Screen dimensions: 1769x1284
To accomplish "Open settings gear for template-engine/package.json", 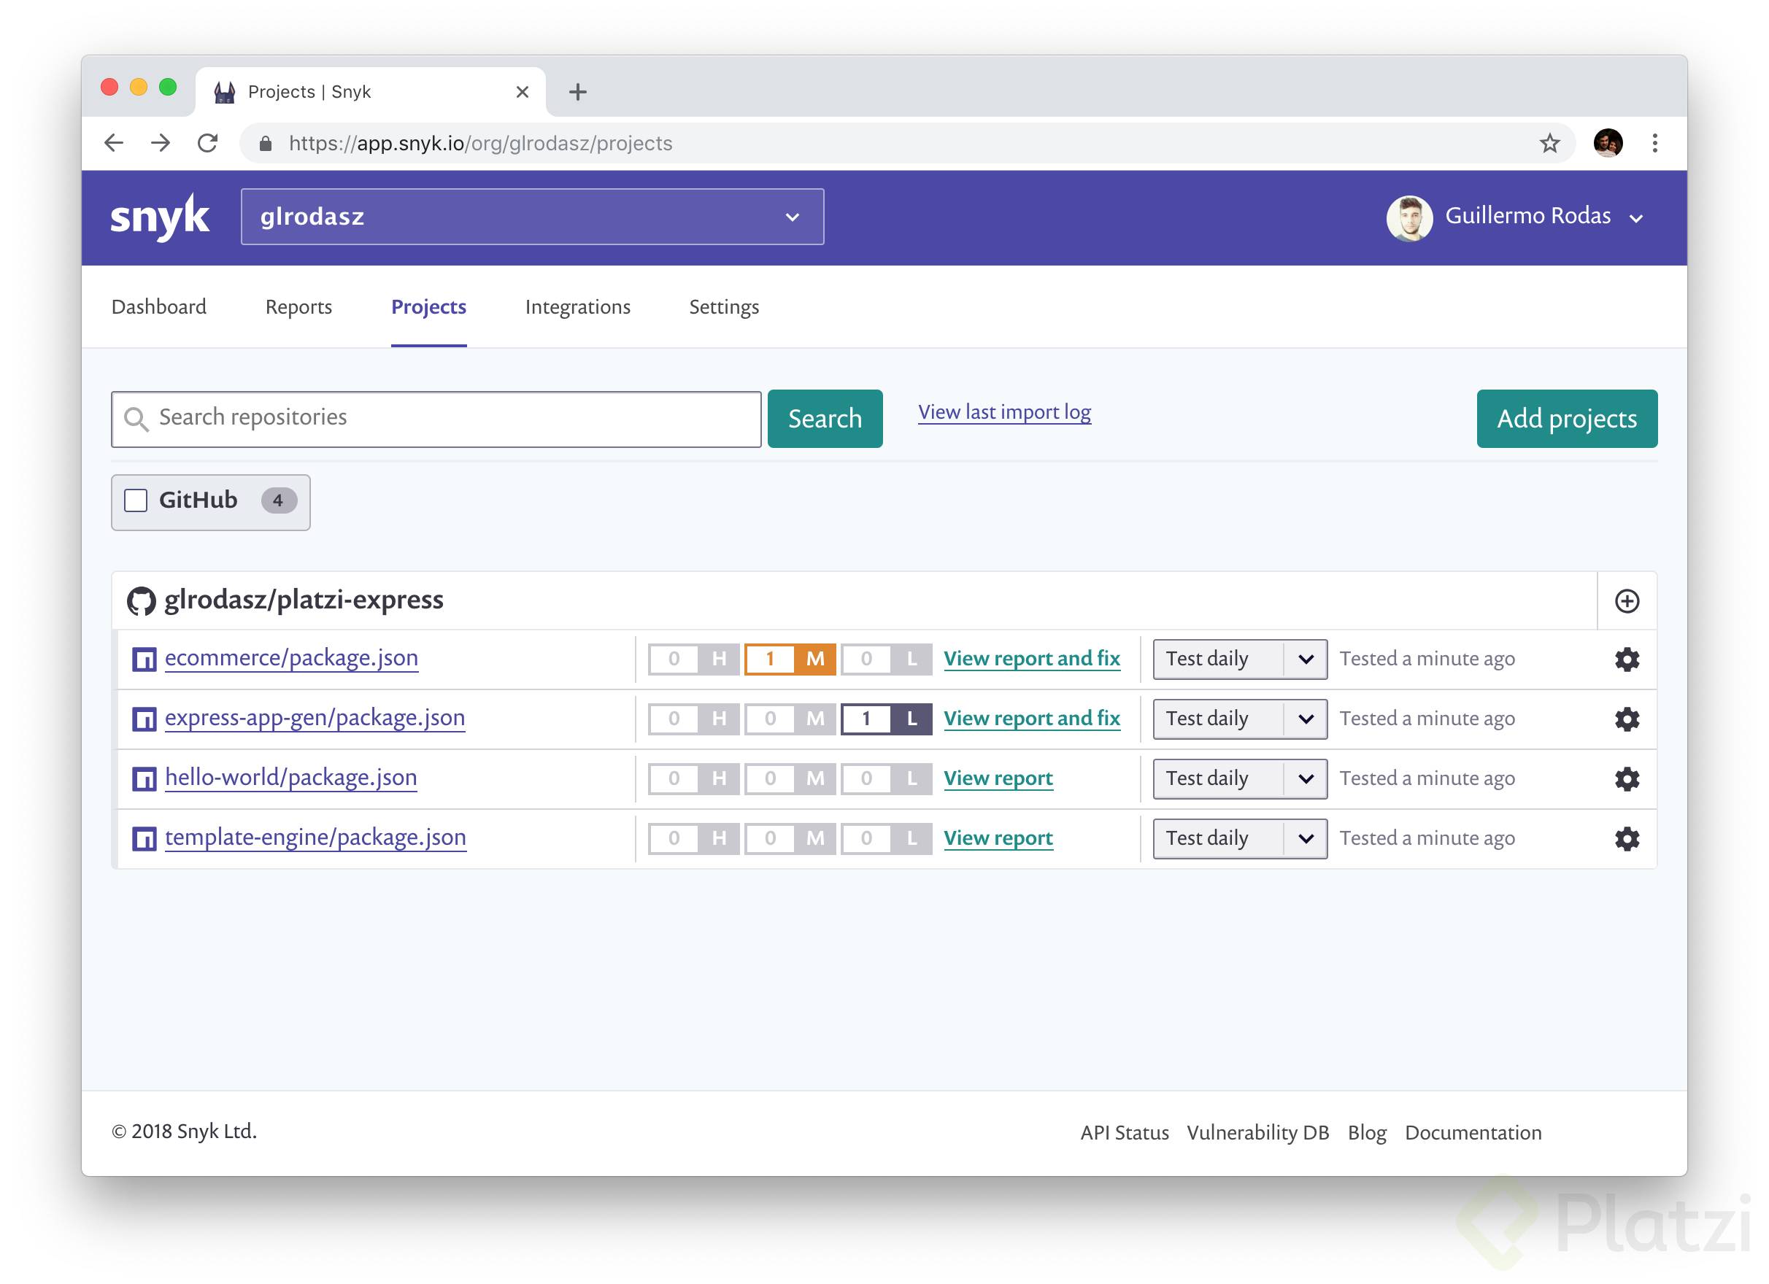I will [x=1626, y=839].
